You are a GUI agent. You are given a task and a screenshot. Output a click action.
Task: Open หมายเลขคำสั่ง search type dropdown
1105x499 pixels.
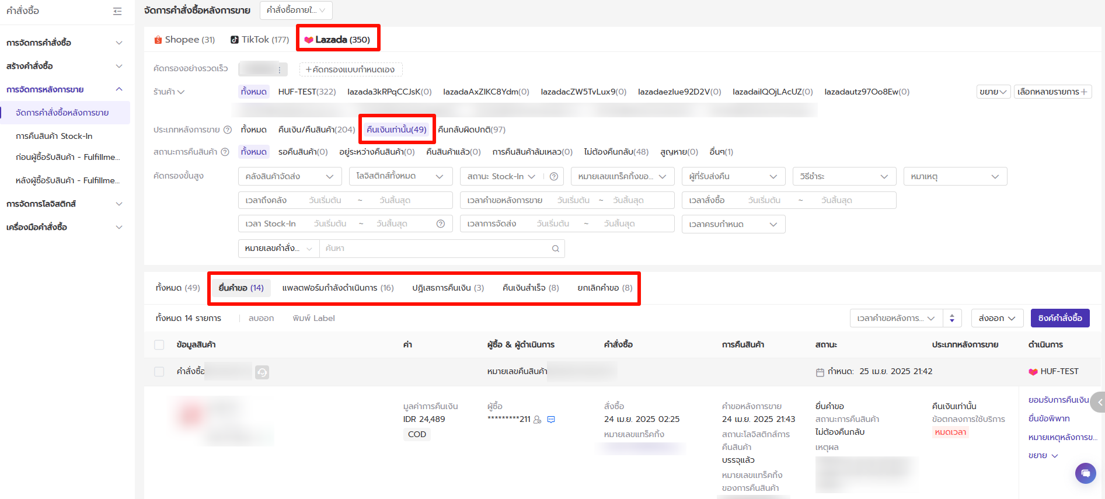[x=278, y=249]
